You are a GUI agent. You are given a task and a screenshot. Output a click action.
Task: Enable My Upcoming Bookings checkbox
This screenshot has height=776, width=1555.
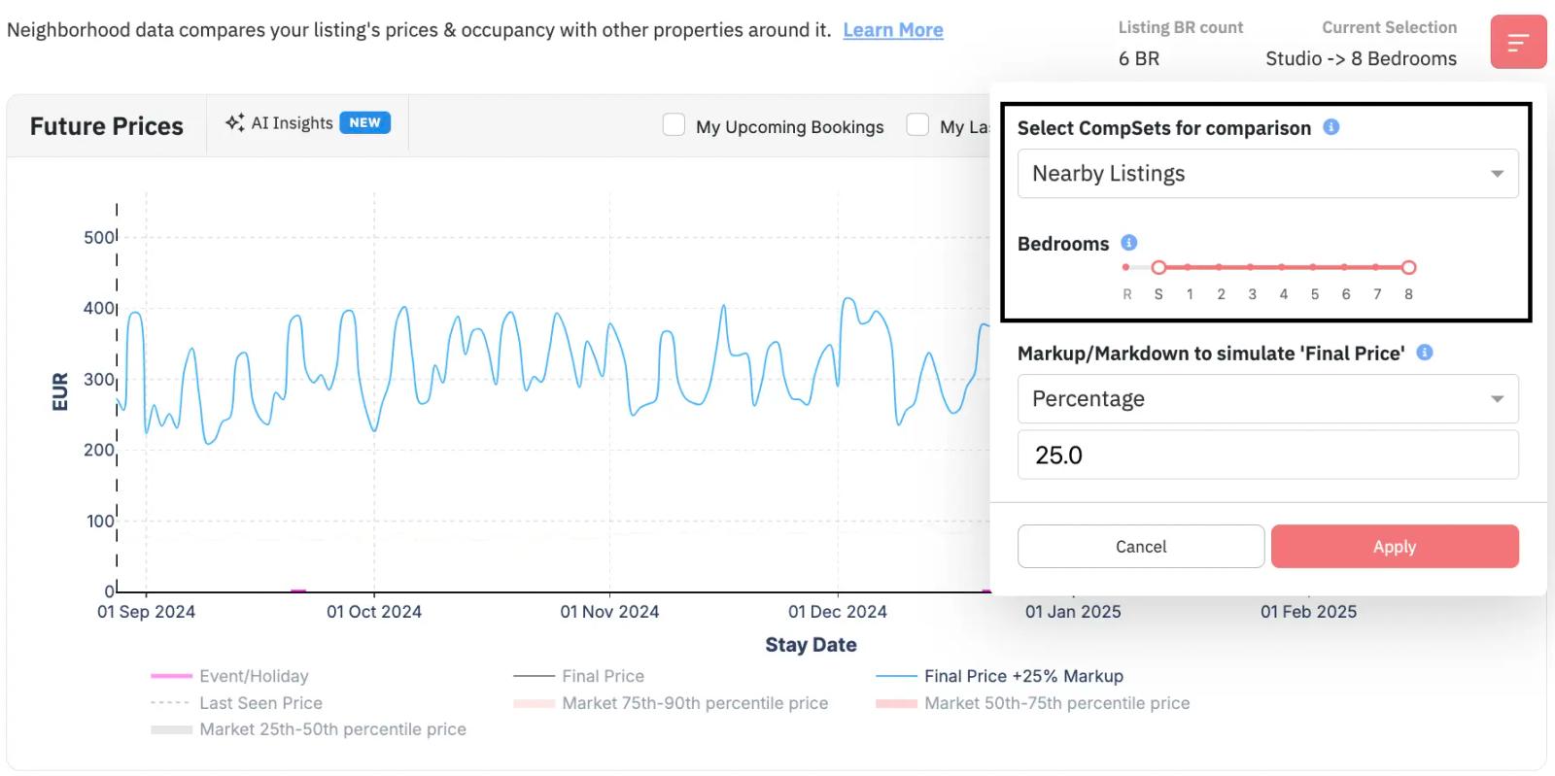674,125
